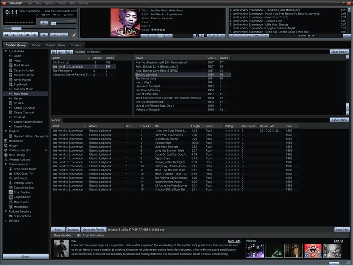353x266 pixels.
Task: Toggle the shuffle button
Action: pos(54,35)
